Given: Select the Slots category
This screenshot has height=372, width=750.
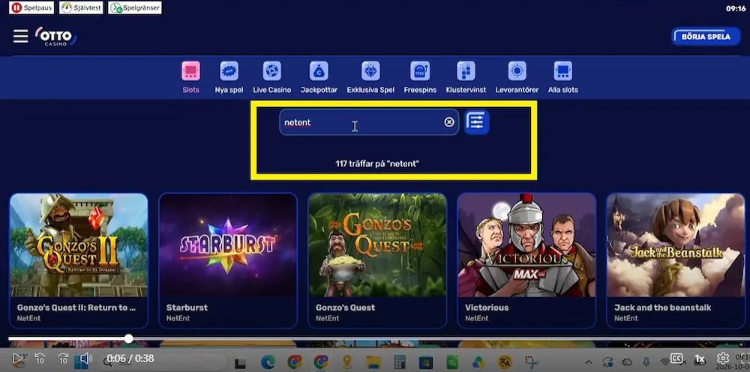Looking at the screenshot, I should point(190,77).
